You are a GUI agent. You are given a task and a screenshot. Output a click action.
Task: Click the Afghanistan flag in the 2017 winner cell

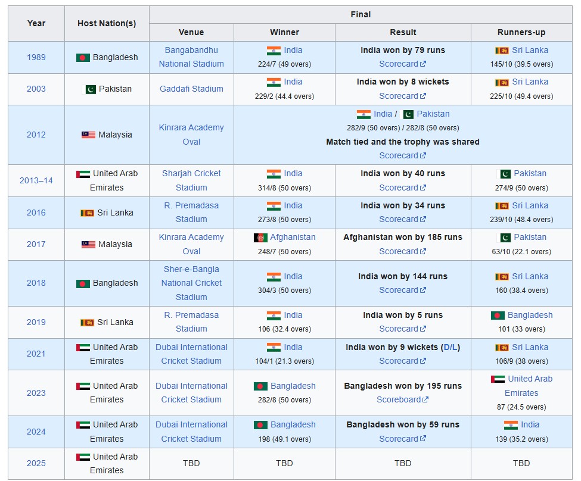coord(260,238)
